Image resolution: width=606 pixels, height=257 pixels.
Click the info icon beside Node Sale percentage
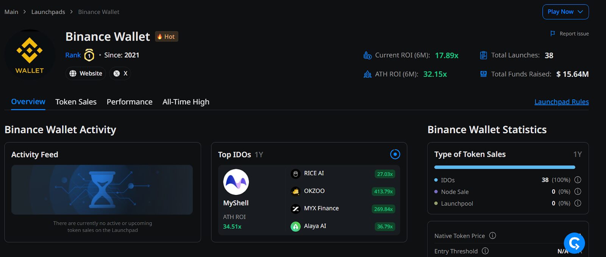coord(578,192)
